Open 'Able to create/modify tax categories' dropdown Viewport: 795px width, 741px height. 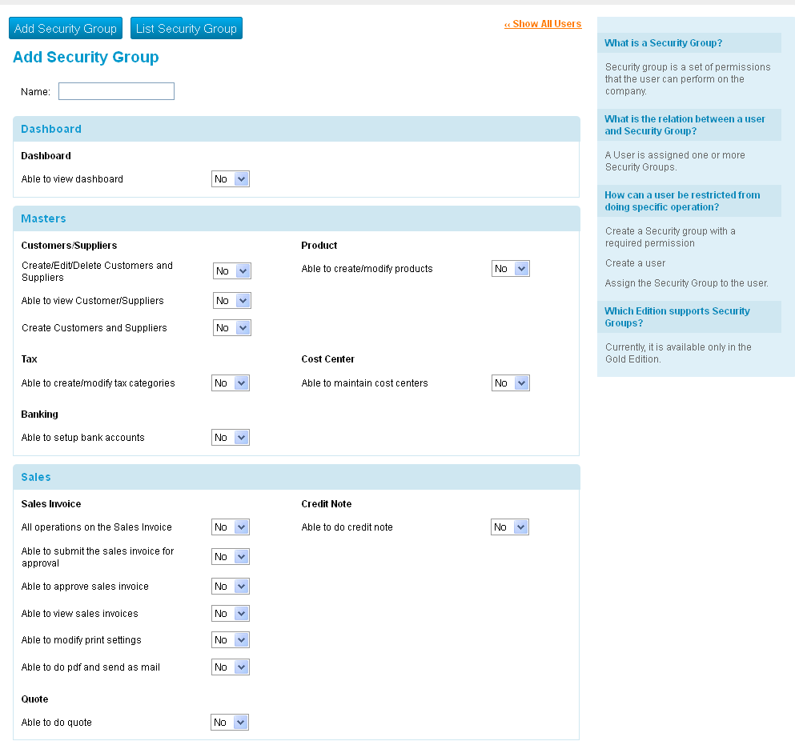(x=231, y=383)
